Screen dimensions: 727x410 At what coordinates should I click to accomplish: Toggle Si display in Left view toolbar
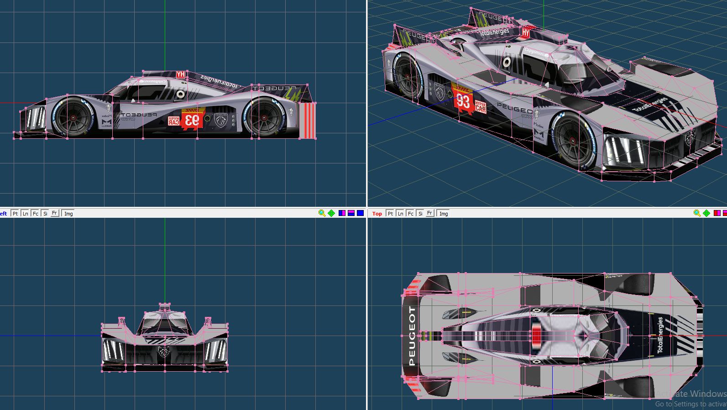coord(45,214)
